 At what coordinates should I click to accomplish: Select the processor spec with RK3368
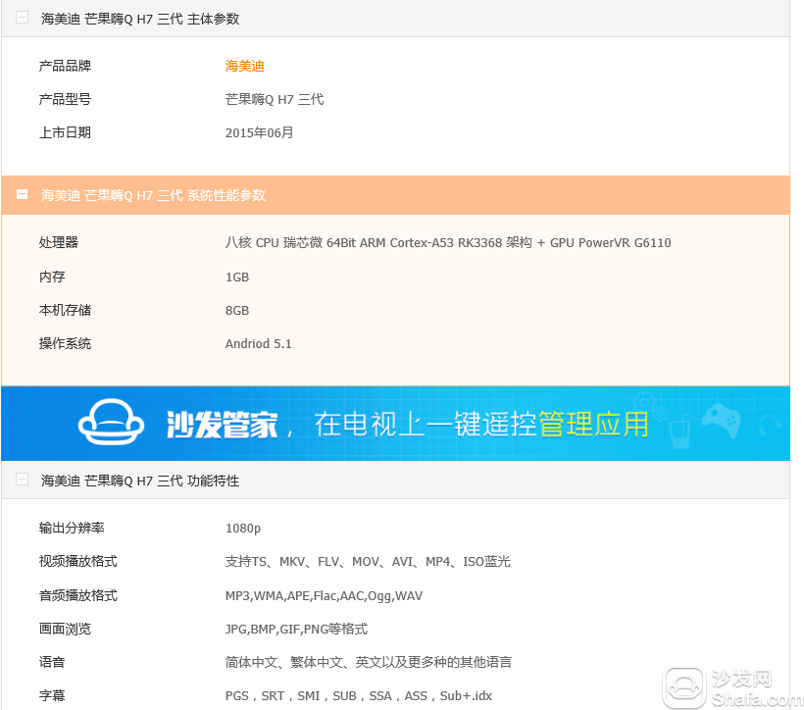tap(448, 242)
